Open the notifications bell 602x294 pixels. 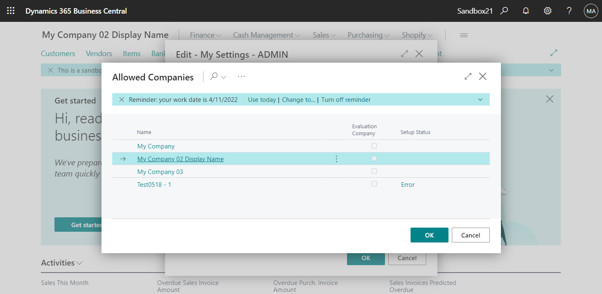526,11
